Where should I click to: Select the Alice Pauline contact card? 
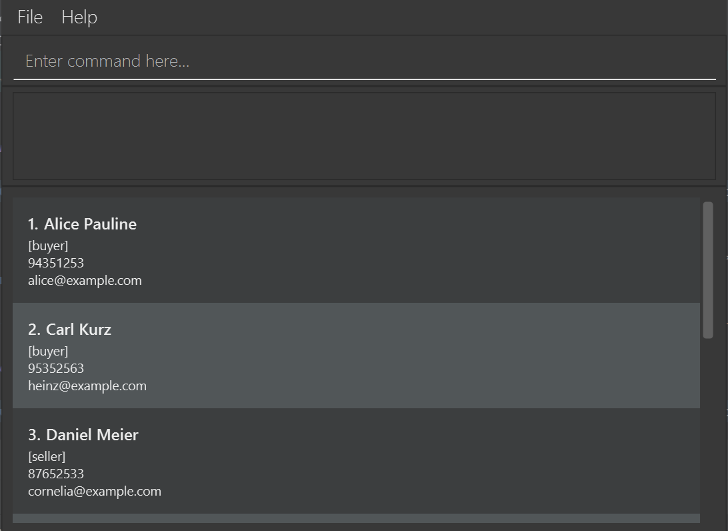coord(356,250)
